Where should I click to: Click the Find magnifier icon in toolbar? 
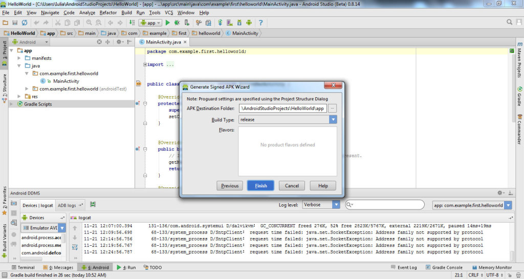(89, 23)
